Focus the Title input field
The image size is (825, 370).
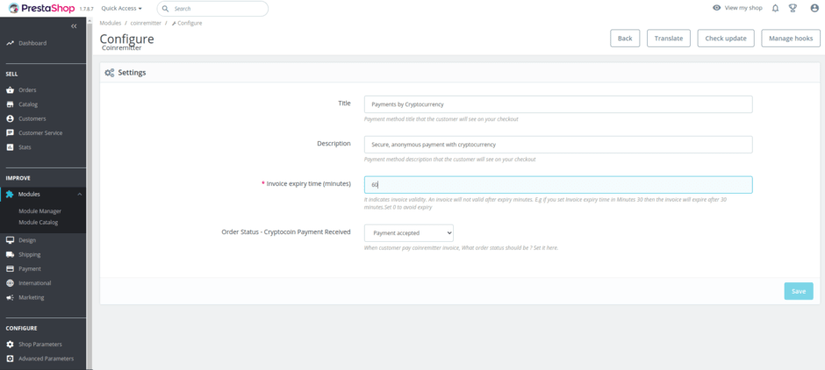click(x=558, y=104)
